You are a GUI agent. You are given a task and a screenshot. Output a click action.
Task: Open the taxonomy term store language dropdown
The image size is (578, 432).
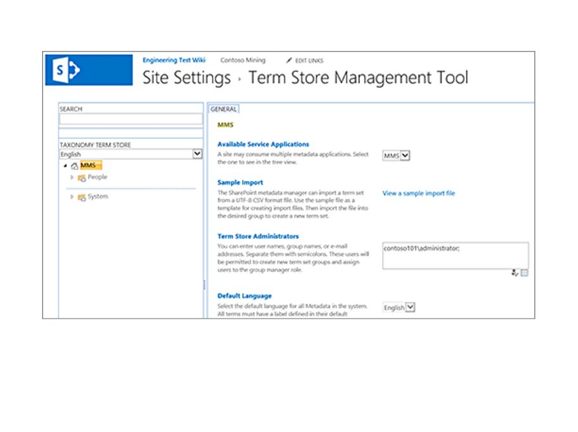(197, 154)
